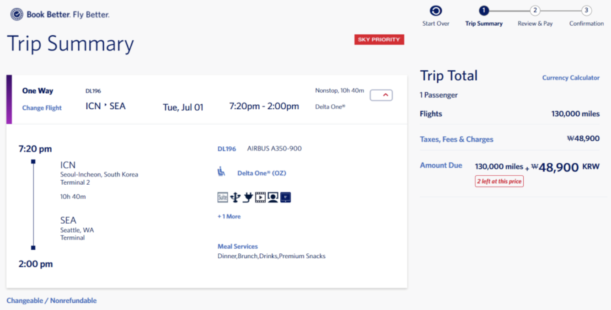Click the Start Over circular arrow icon
Image resolution: width=611 pixels, height=310 pixels.
436,11
